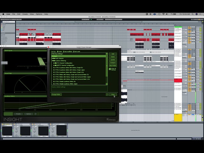Open the Help menu
The height and width of the screenshot is (153, 204).
pos(46,14)
